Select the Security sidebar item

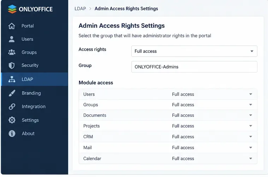point(35,65)
